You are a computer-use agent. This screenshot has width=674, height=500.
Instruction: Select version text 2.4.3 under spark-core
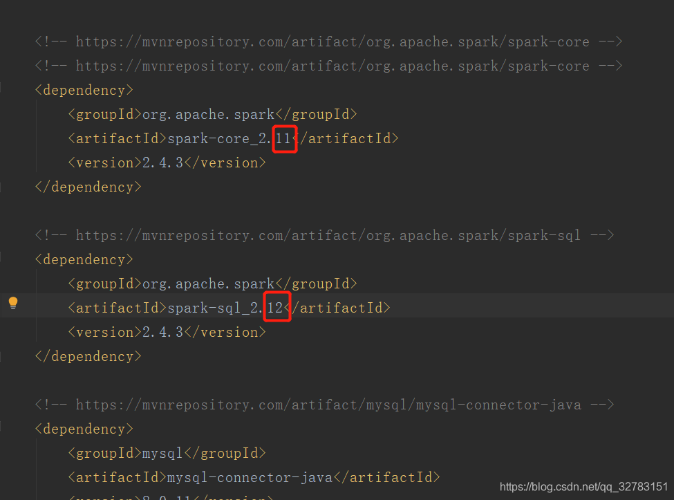pyautogui.click(x=160, y=163)
